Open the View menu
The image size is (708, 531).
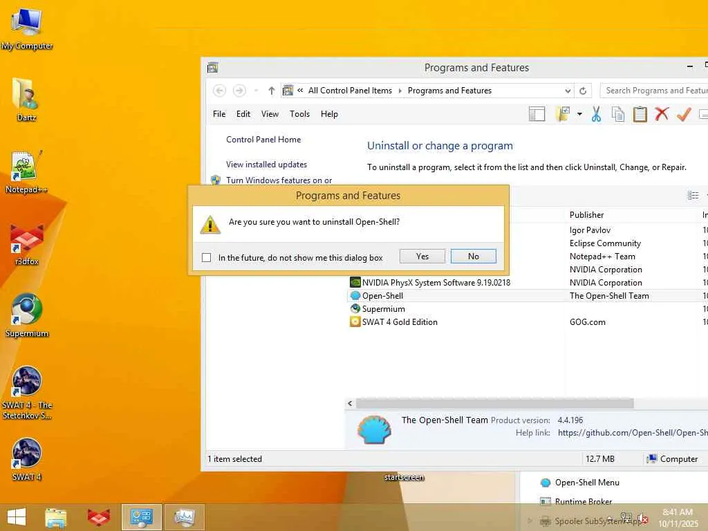tap(270, 114)
